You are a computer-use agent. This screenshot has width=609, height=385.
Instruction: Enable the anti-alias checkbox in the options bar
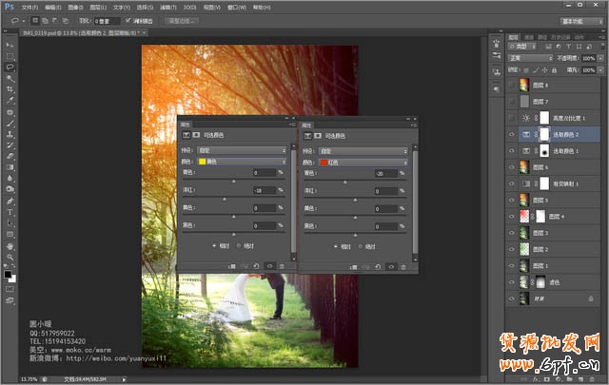[129, 19]
